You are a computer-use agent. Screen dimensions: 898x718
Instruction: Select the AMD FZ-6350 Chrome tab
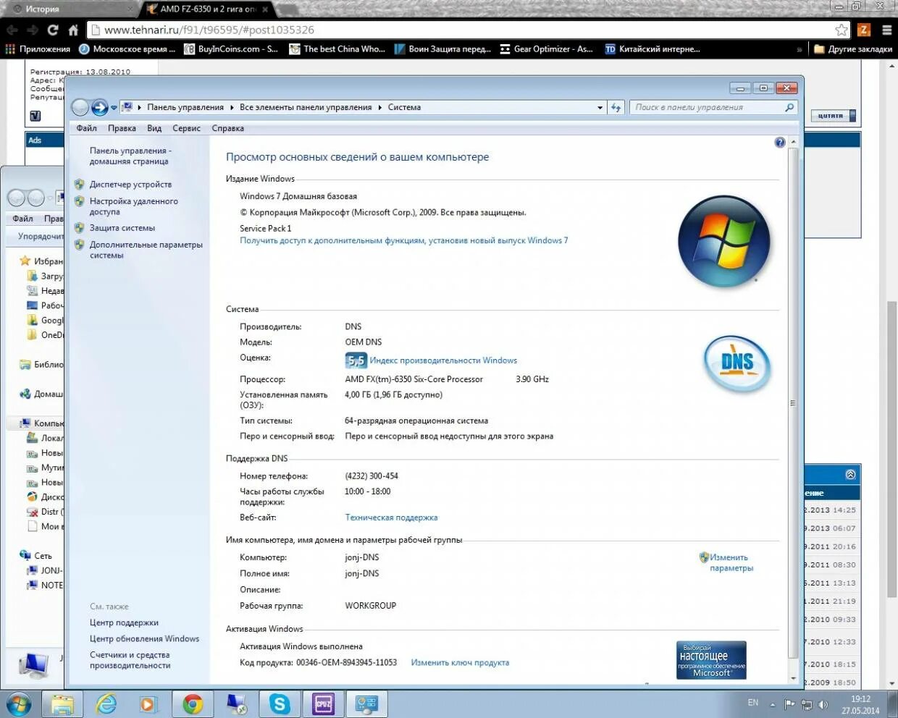pos(208,9)
